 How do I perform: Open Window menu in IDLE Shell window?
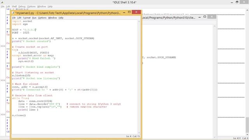click(x=42, y=7)
